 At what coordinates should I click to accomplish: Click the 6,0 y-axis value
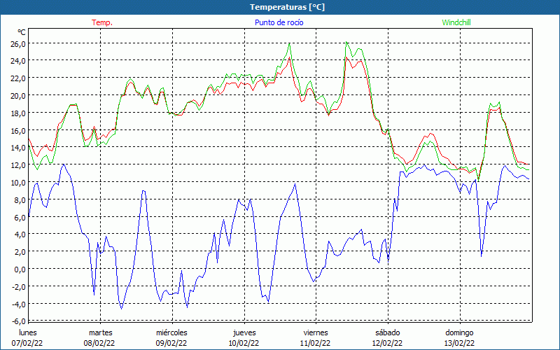pos(20,218)
